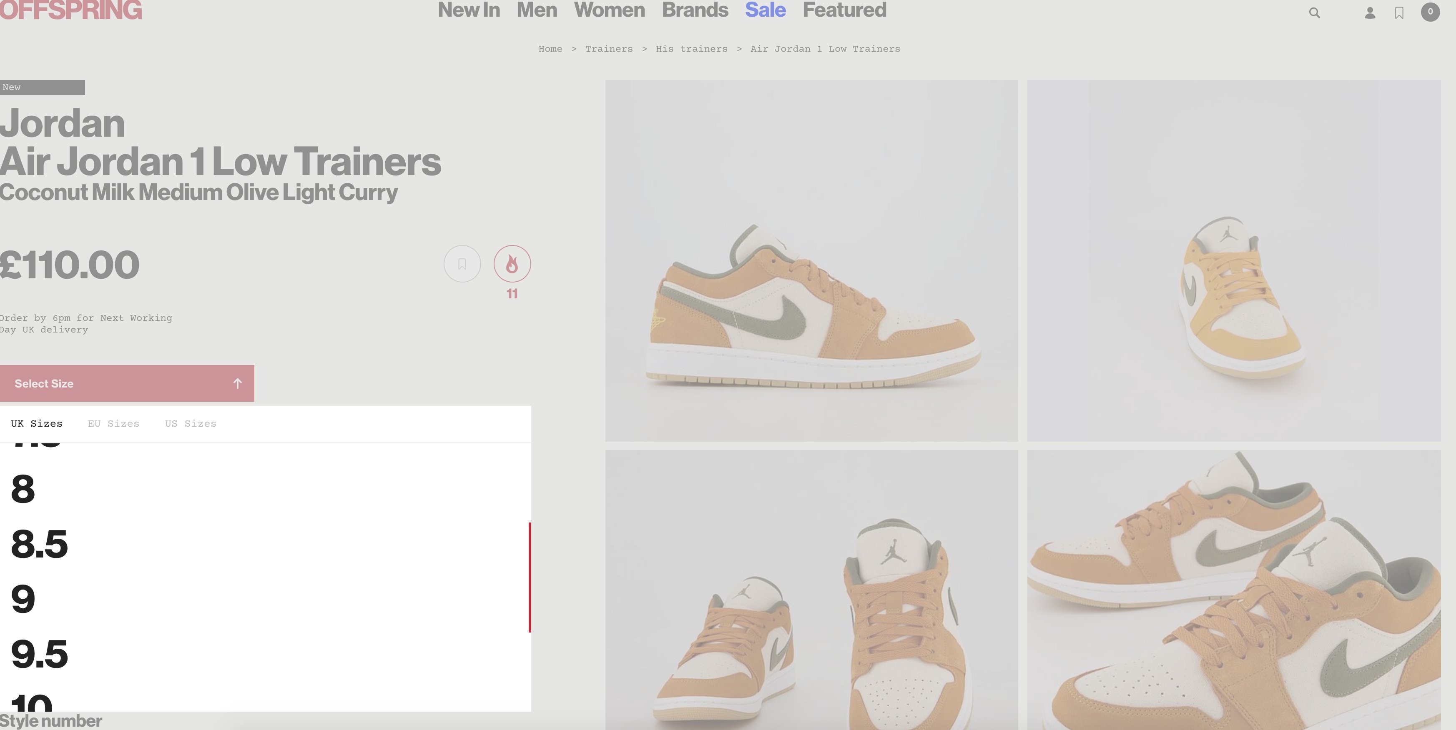Open the angled close-up pair image
The width and height of the screenshot is (1456, 730).
[1233, 590]
